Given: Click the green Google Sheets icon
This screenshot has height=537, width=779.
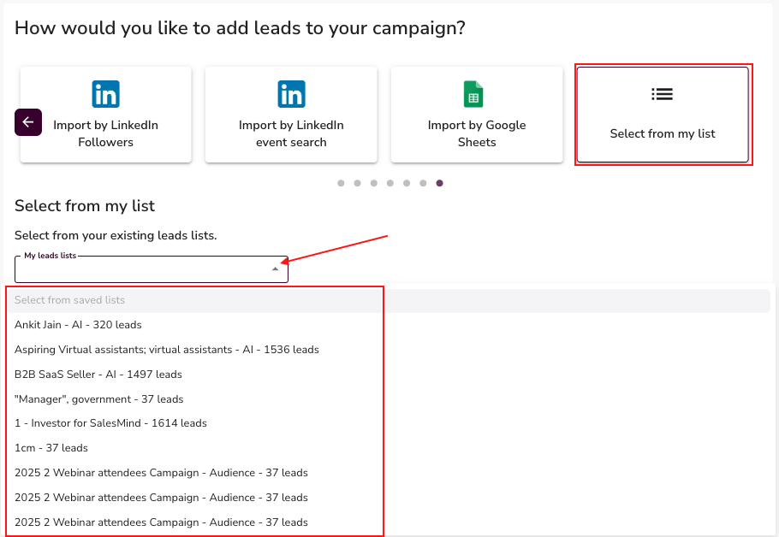Looking at the screenshot, I should 473,94.
